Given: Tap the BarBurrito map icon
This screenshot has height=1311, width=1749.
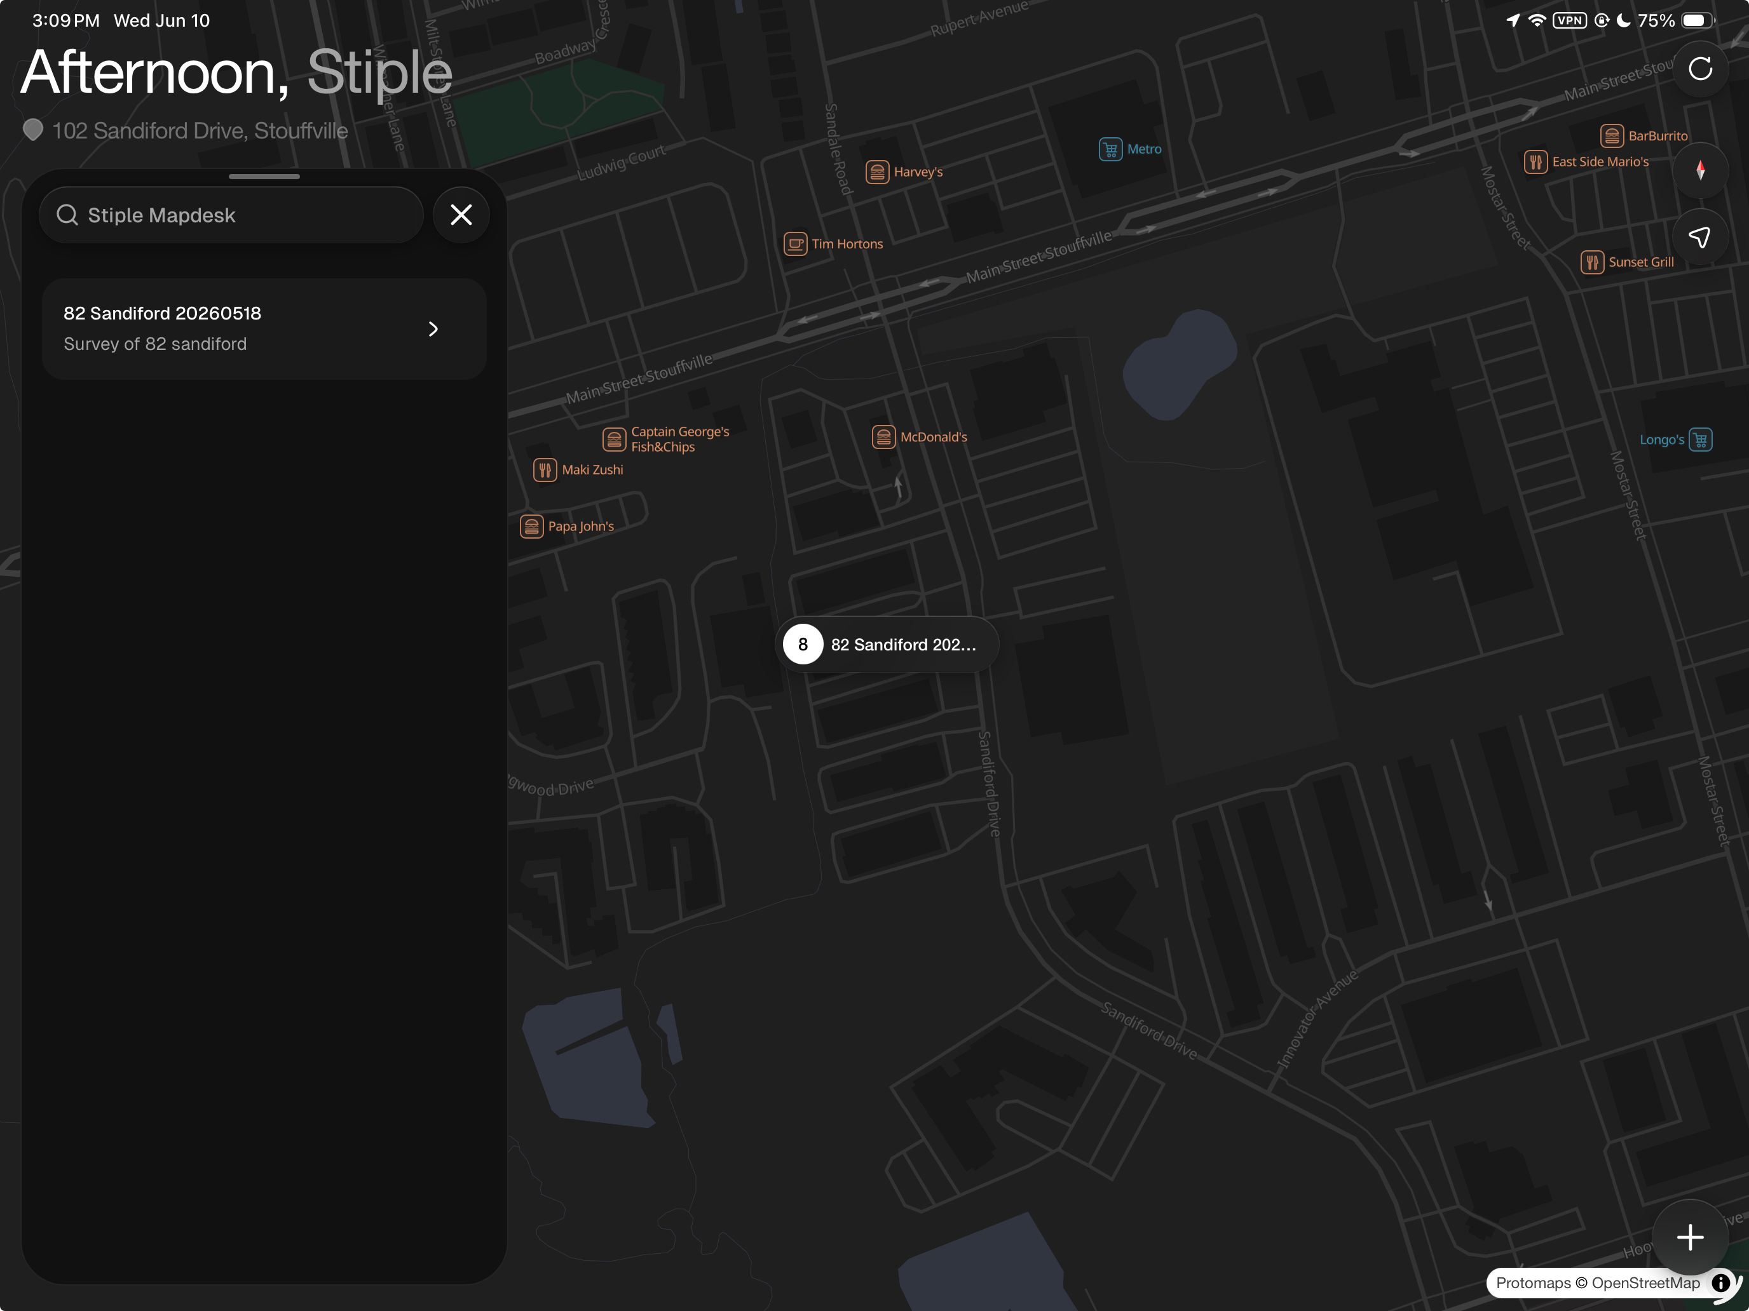Looking at the screenshot, I should click(x=1612, y=136).
